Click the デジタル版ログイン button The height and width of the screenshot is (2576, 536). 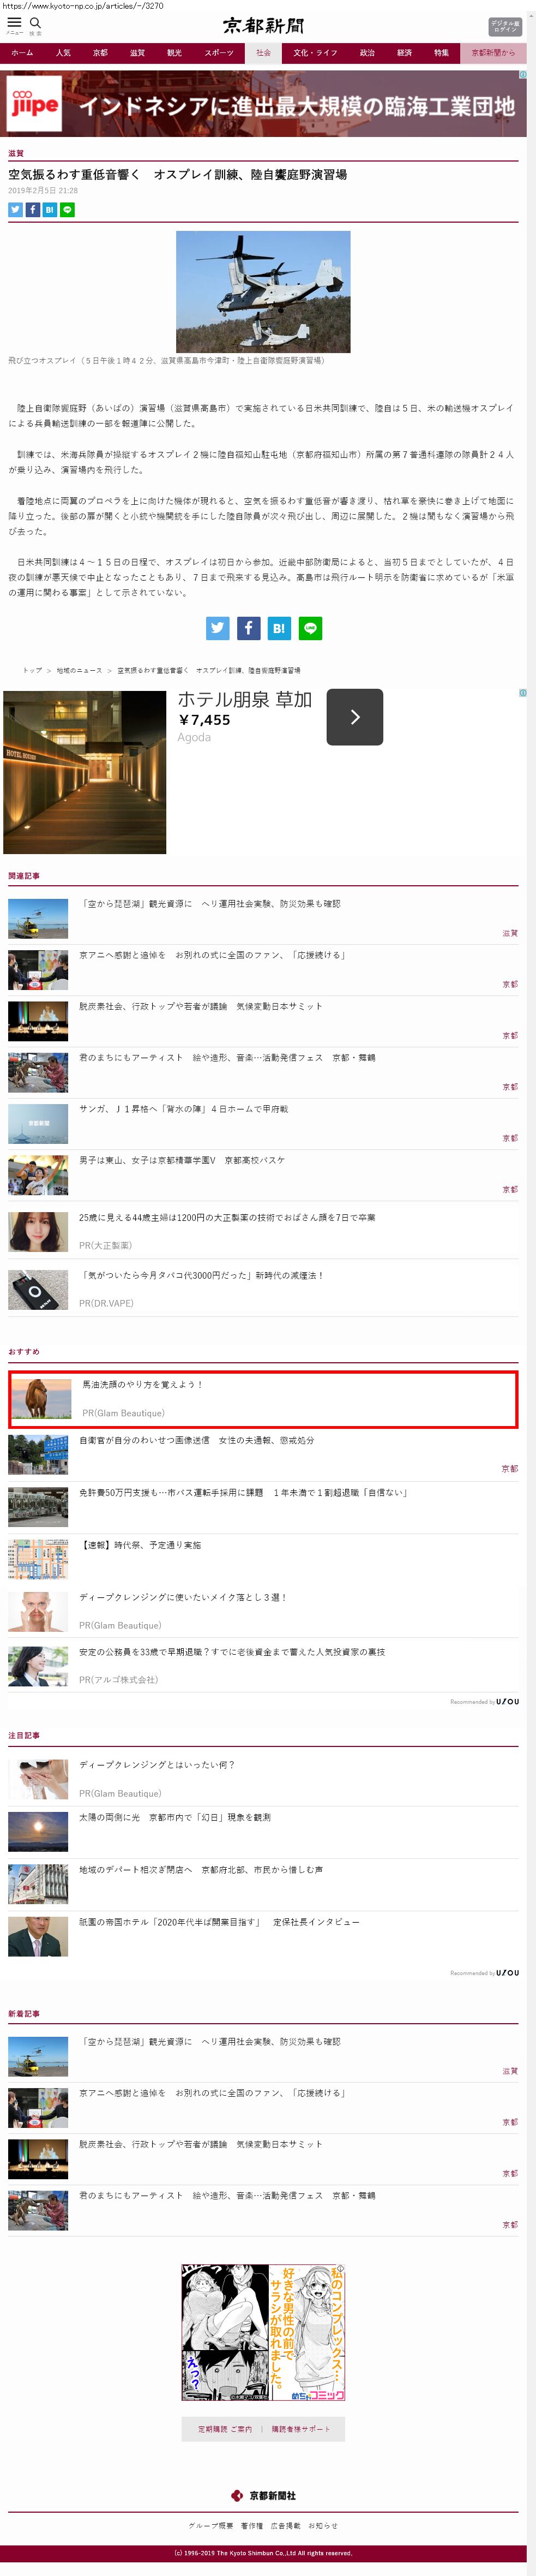(505, 27)
